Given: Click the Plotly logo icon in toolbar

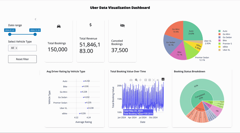Looking at the screenshot, I should tap(163, 79).
